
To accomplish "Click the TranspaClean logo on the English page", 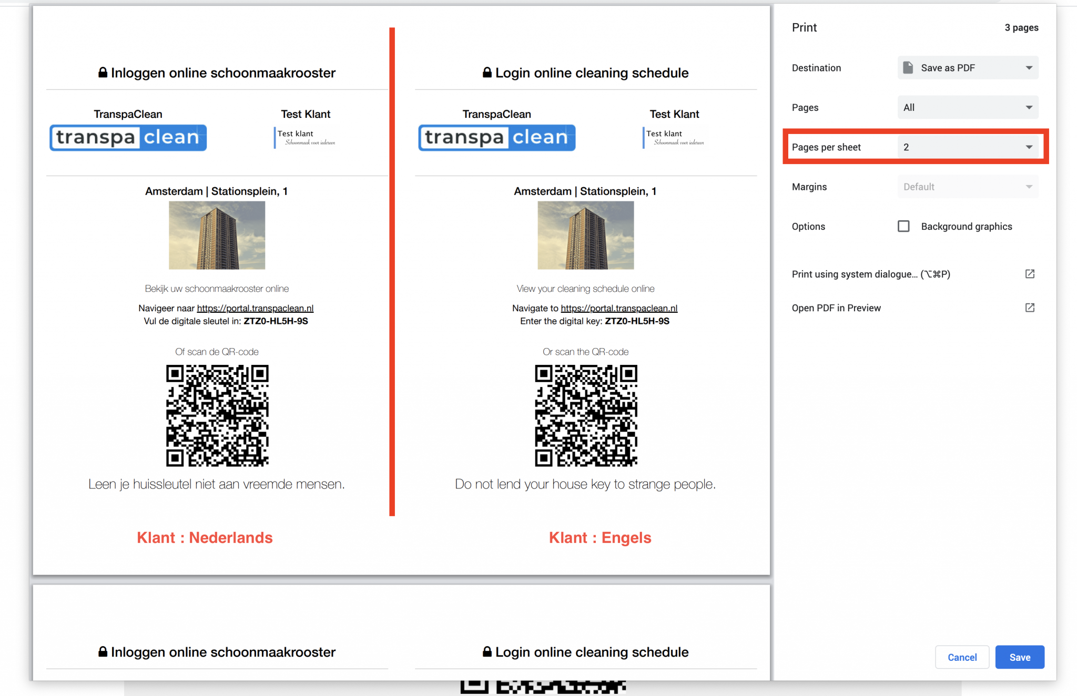I will tap(496, 137).
